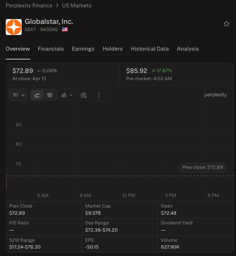Switch to the Financials tab

click(51, 49)
